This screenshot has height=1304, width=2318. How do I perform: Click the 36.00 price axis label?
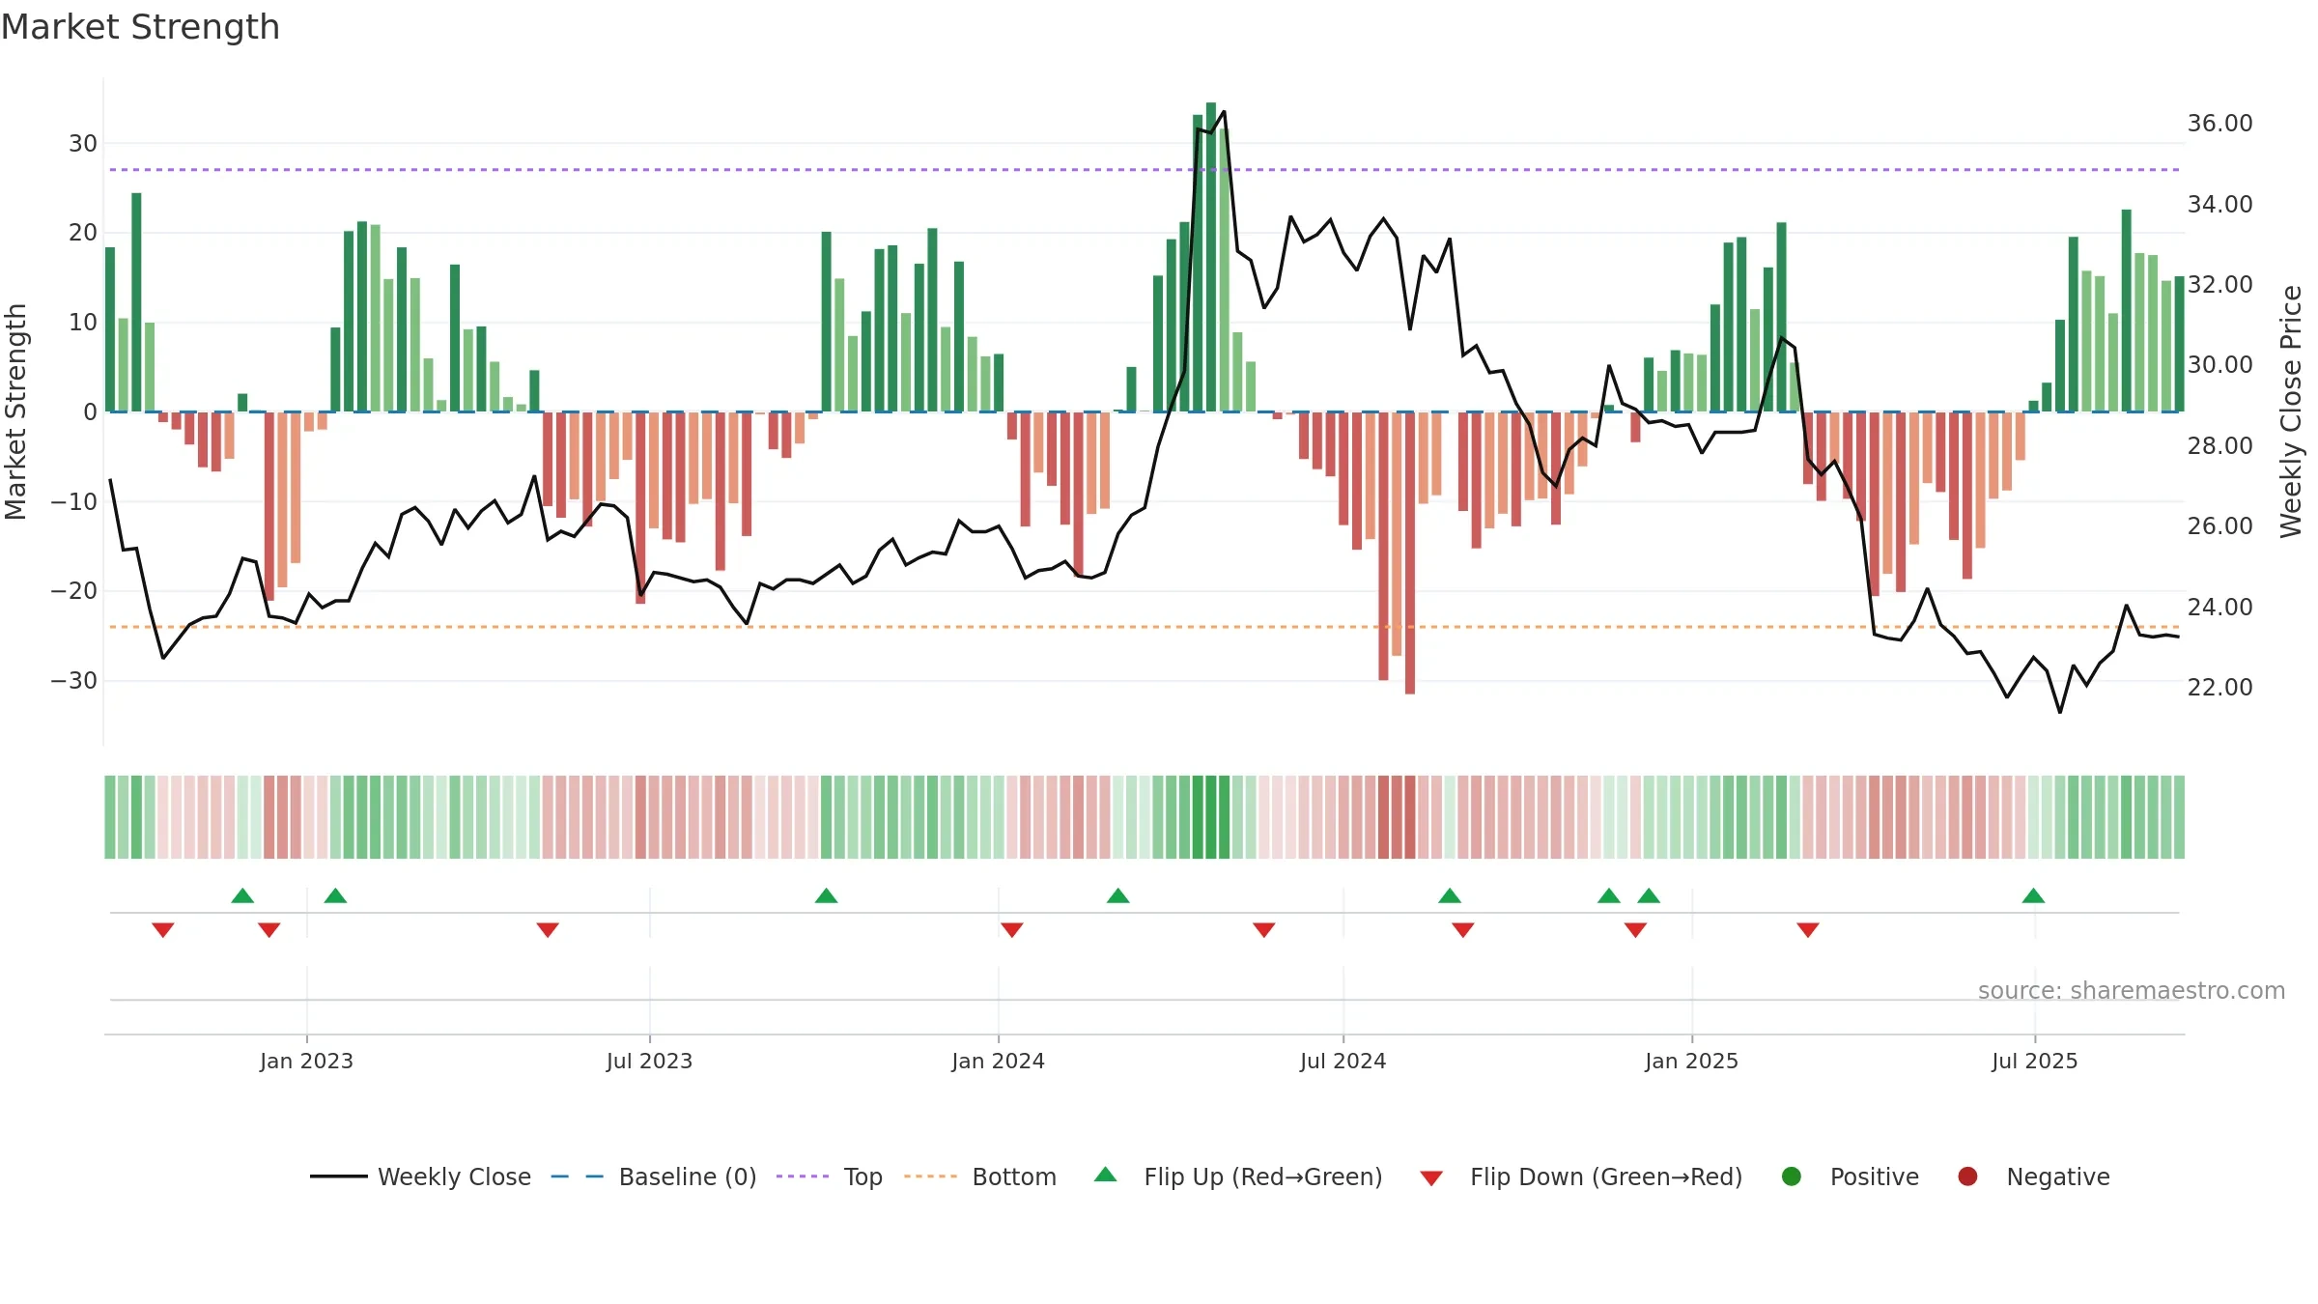pyautogui.click(x=2219, y=123)
